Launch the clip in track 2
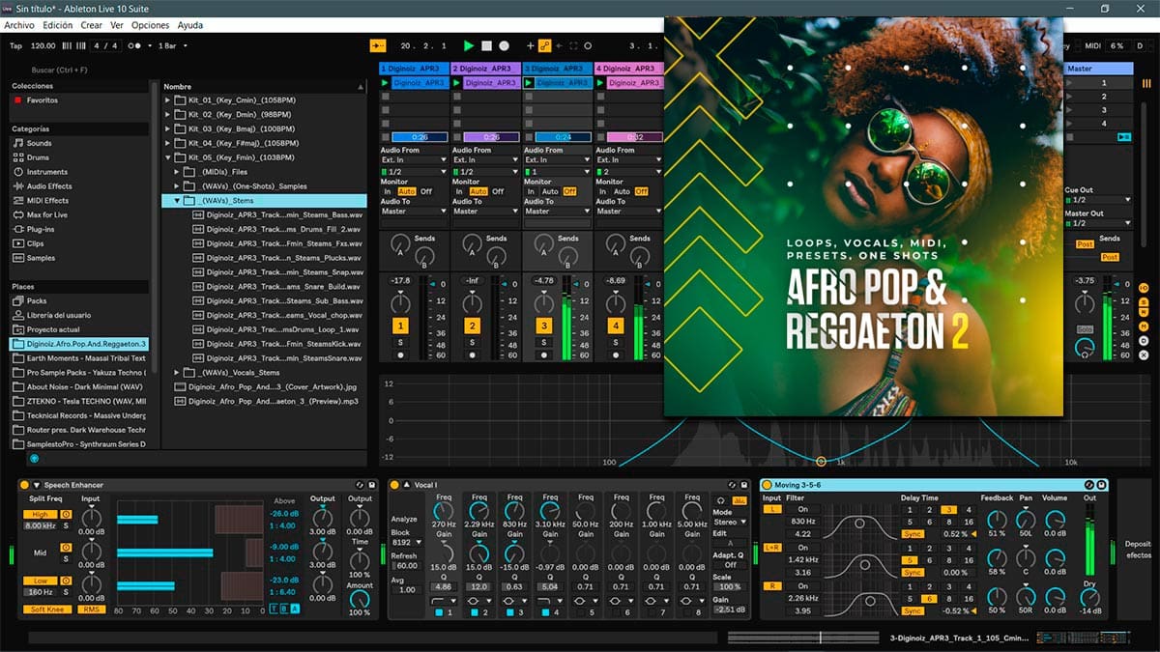 pos(456,83)
